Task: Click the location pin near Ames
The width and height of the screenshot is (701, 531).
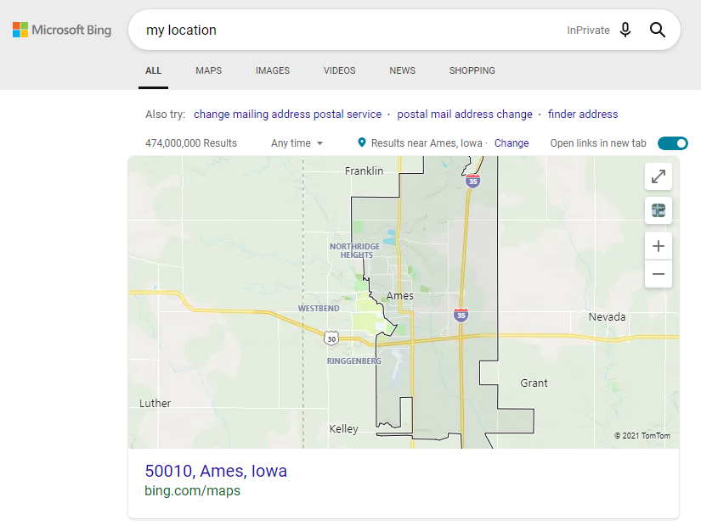Action: pyautogui.click(x=362, y=143)
